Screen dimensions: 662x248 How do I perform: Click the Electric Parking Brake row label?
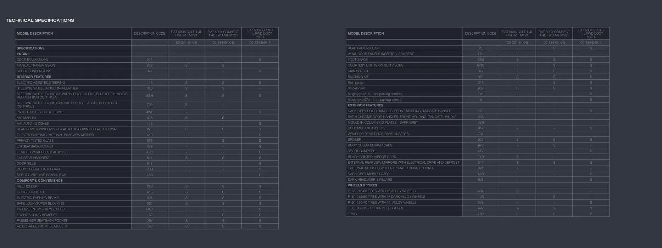(38, 198)
